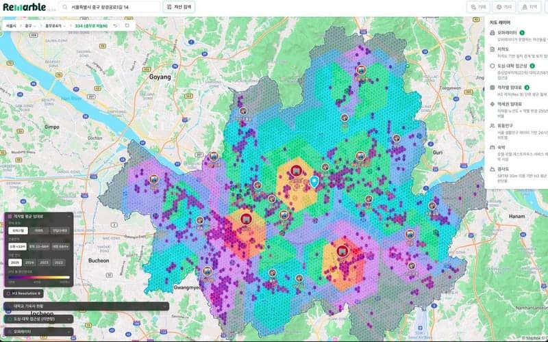
Task: Open the 자산 검색 filter button
Action: coord(179,7)
